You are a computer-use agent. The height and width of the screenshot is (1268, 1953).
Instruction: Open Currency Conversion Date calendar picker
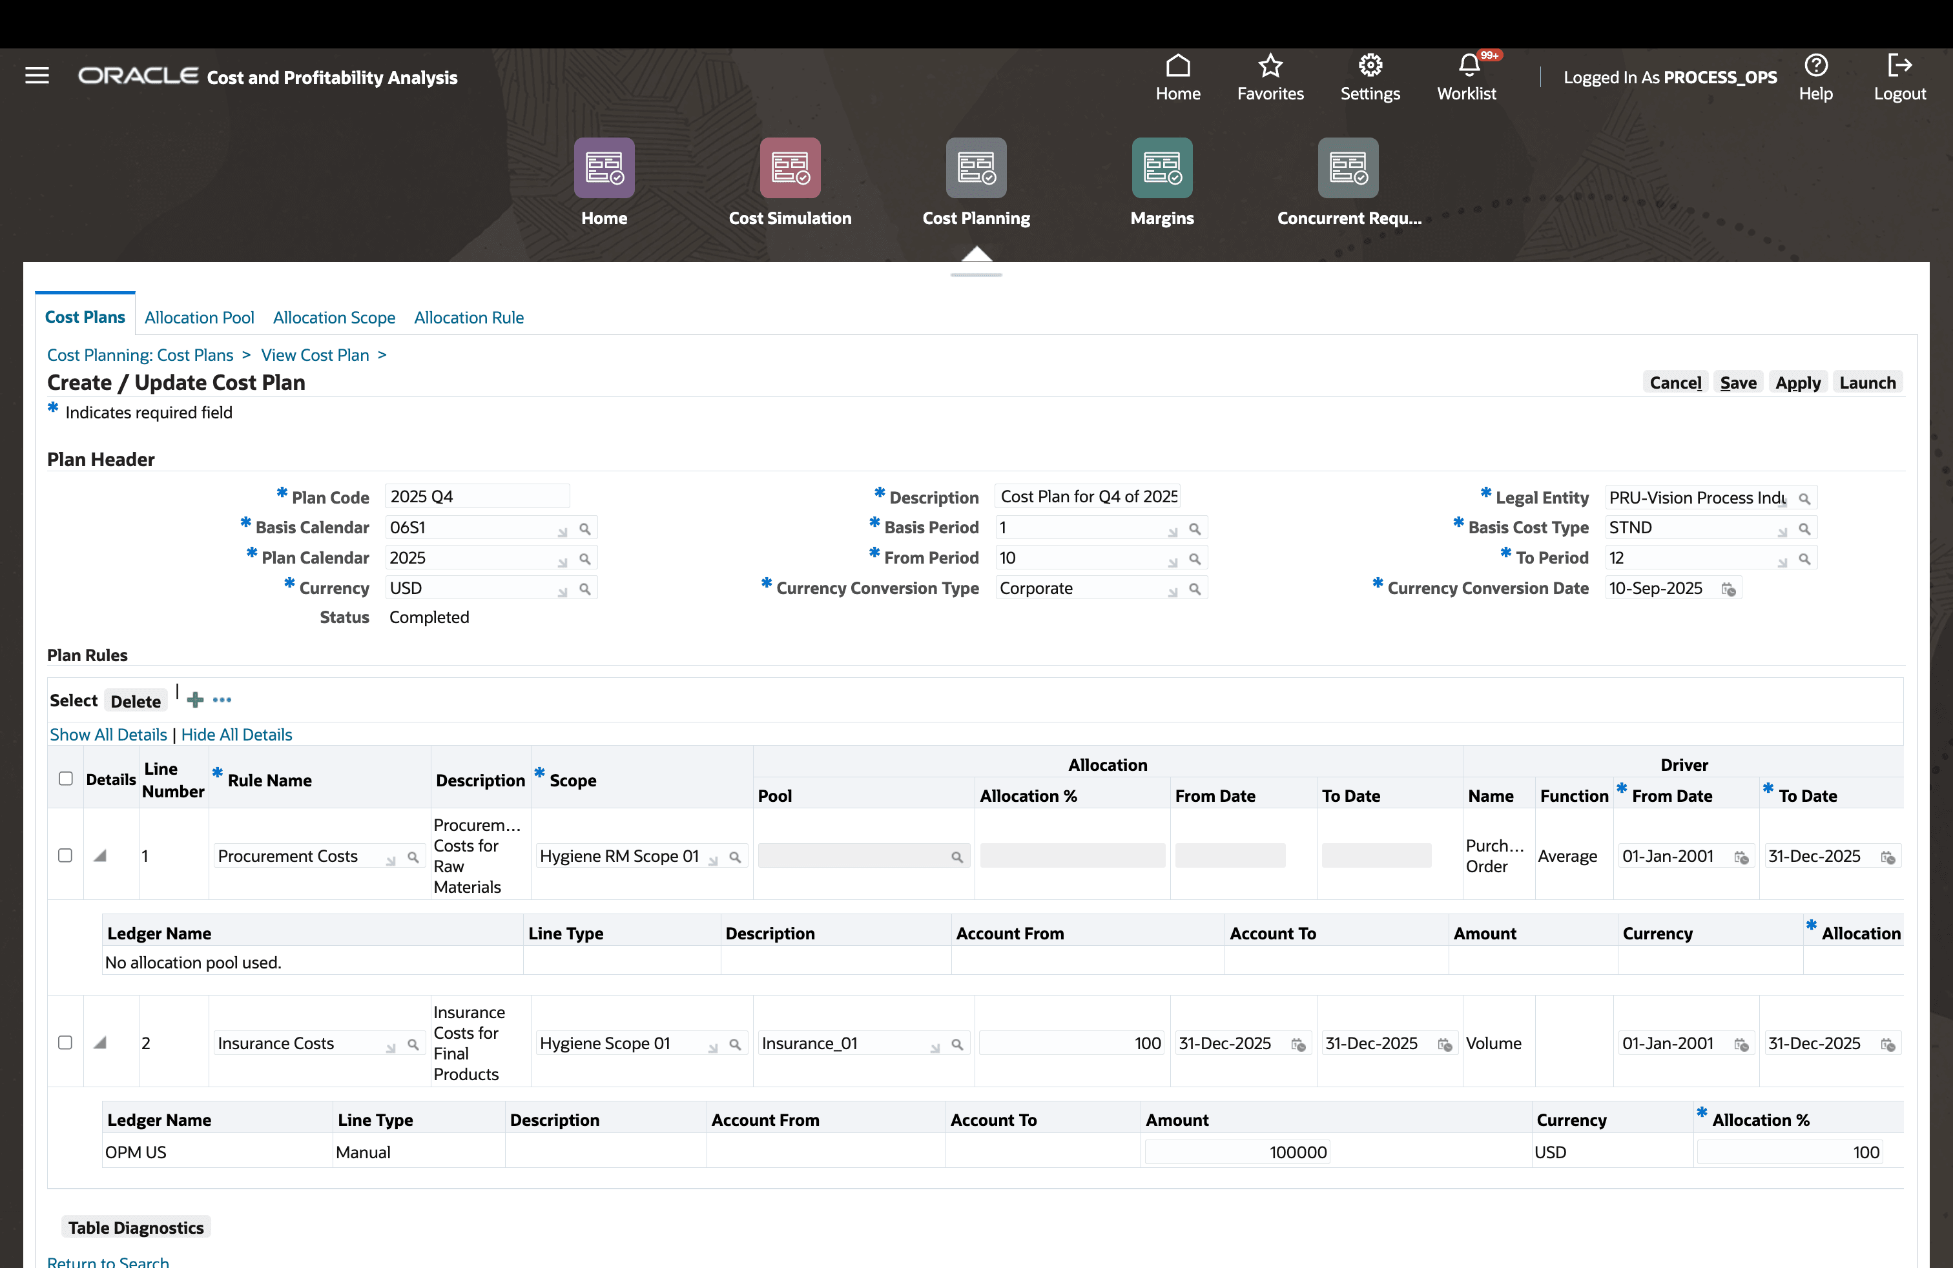pos(1728,589)
